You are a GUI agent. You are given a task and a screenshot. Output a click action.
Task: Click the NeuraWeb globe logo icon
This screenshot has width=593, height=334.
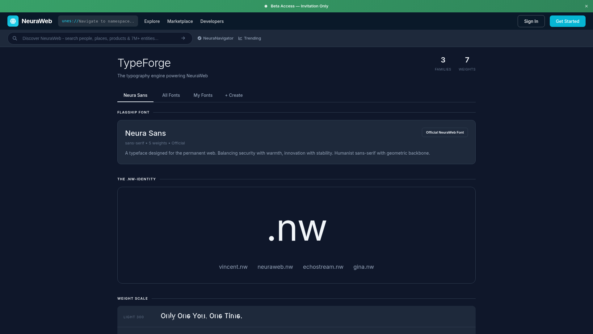[x=13, y=21]
